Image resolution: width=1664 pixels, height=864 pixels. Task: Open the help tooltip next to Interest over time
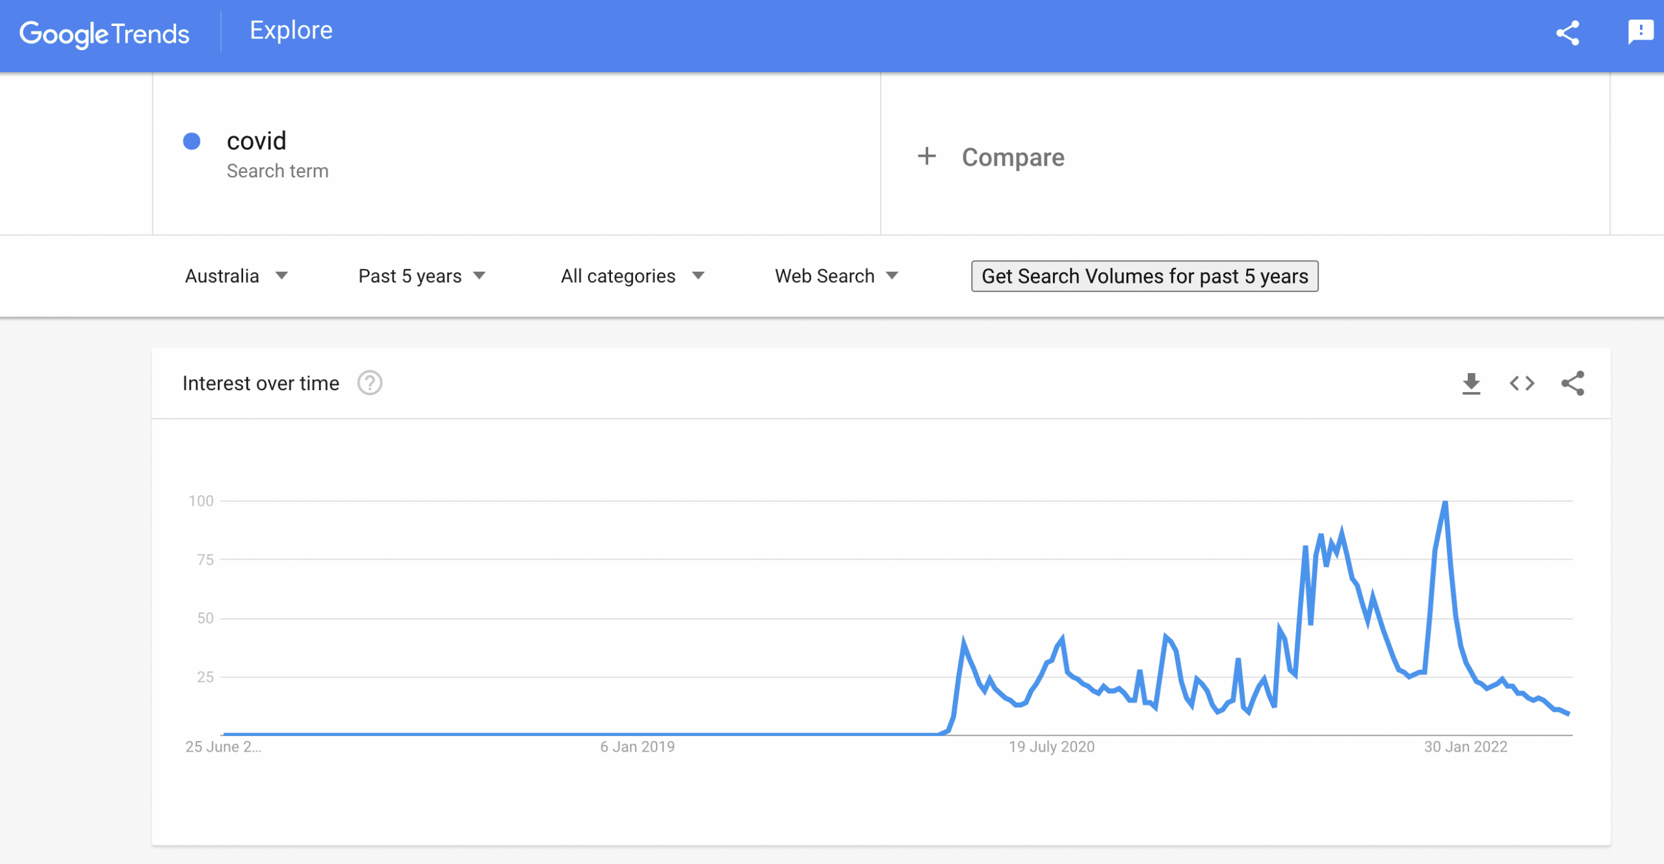369,383
